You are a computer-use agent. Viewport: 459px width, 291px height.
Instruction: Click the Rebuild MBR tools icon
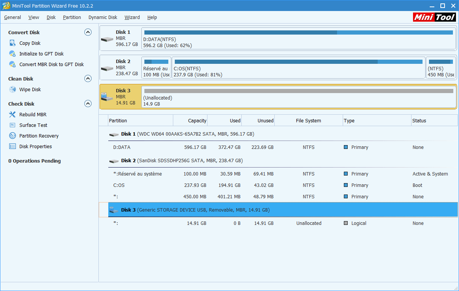coord(12,114)
